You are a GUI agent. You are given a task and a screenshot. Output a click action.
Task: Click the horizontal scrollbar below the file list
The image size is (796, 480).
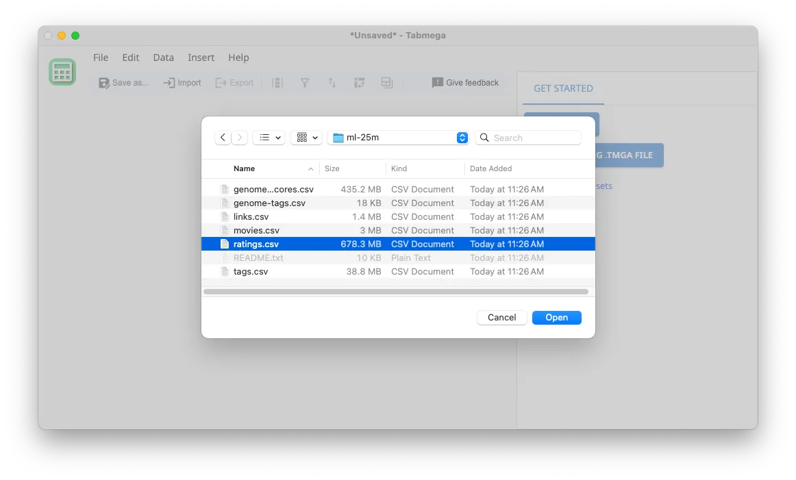click(397, 291)
